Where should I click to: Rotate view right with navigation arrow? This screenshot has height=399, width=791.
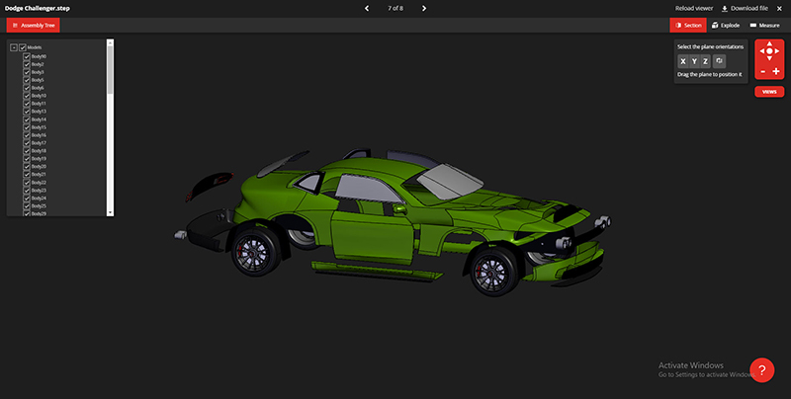pos(777,51)
